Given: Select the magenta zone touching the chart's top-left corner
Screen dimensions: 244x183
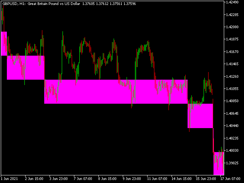Looking at the screenshot, I should point(4,43).
